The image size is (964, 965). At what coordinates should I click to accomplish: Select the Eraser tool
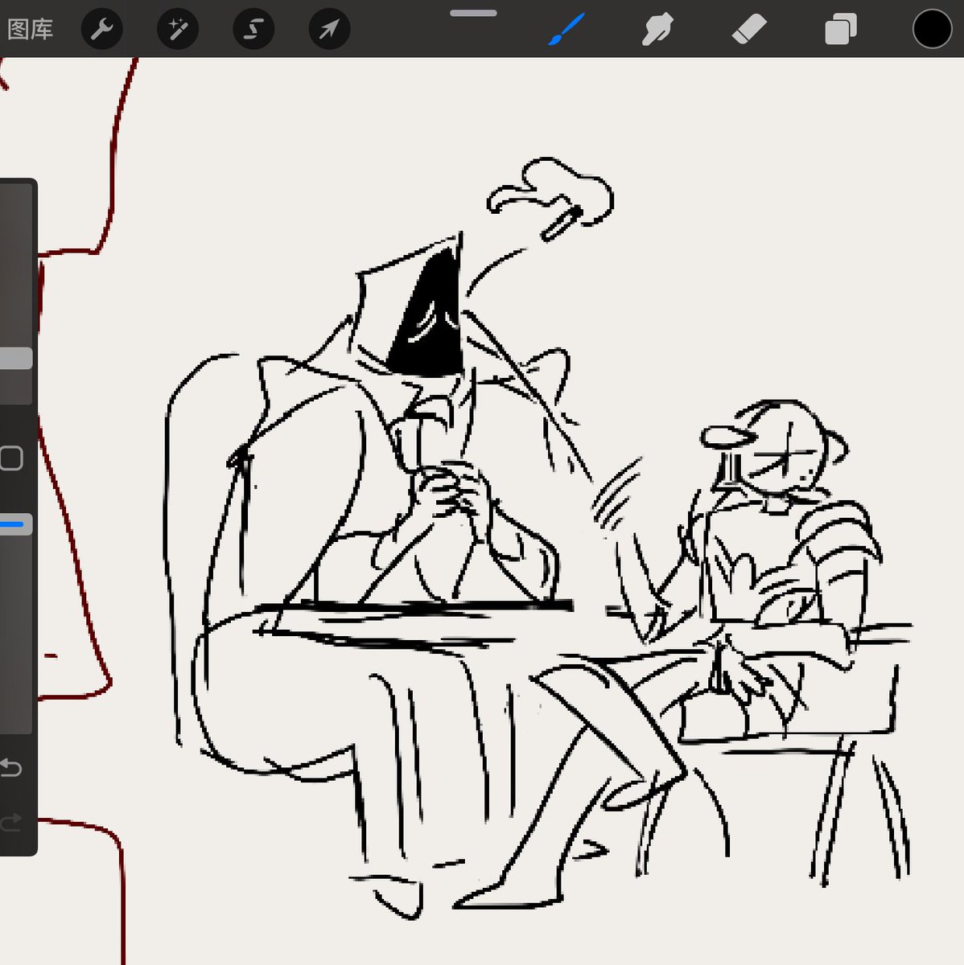[749, 31]
